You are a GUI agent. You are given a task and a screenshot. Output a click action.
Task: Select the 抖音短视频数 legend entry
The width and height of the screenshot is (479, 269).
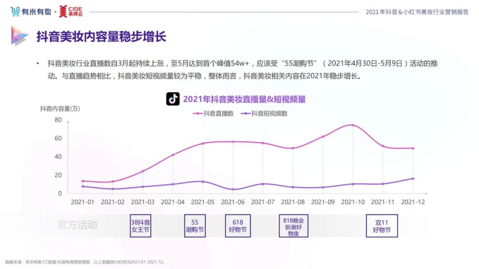click(264, 113)
